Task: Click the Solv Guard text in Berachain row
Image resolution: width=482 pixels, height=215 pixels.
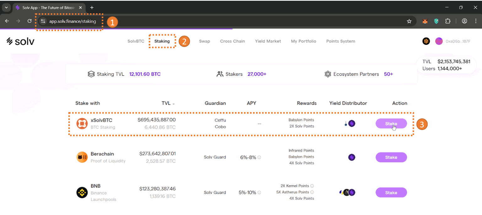Action: 215,157
